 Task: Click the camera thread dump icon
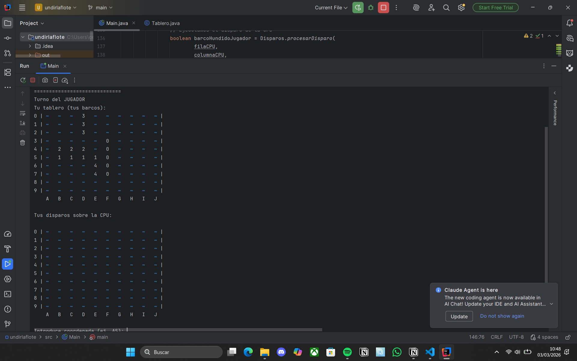(45, 80)
